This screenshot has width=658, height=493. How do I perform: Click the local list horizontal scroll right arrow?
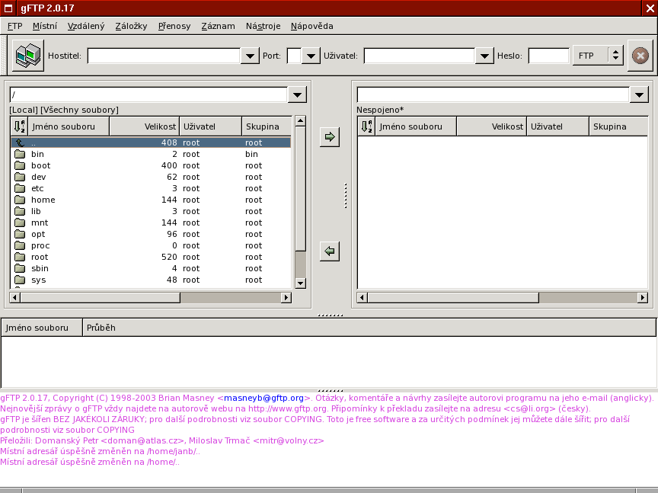pos(286,298)
